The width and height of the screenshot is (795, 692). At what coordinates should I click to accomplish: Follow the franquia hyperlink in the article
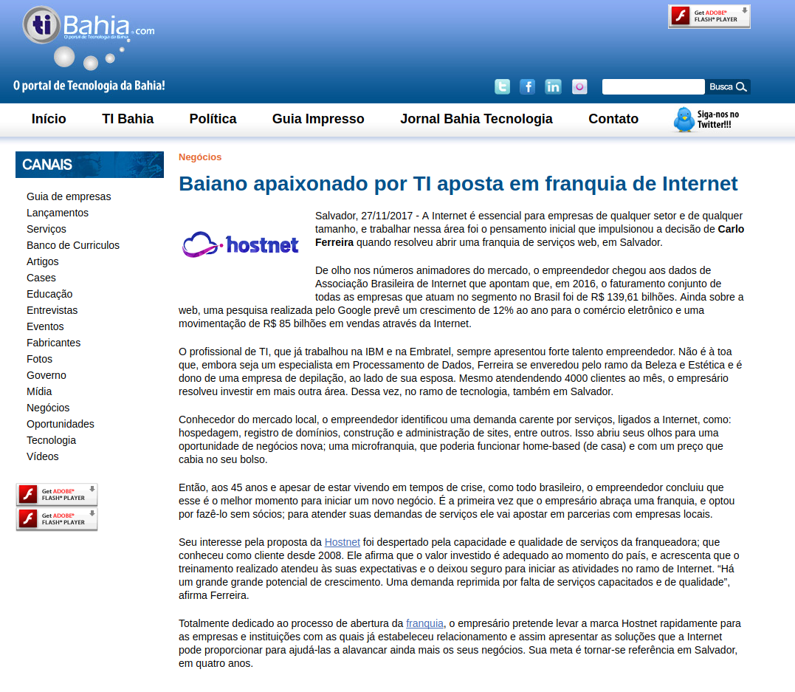425,623
